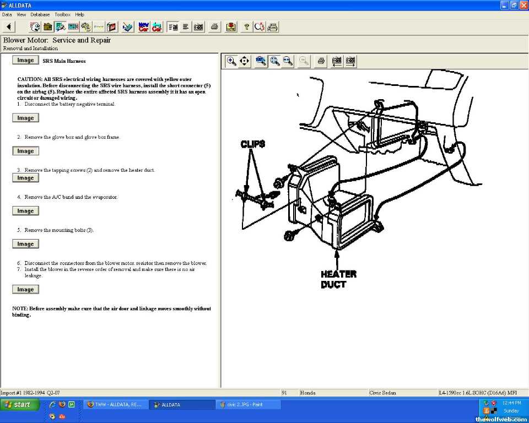The image size is (529, 423).
Task: Go to the next image
Action: 350,61
